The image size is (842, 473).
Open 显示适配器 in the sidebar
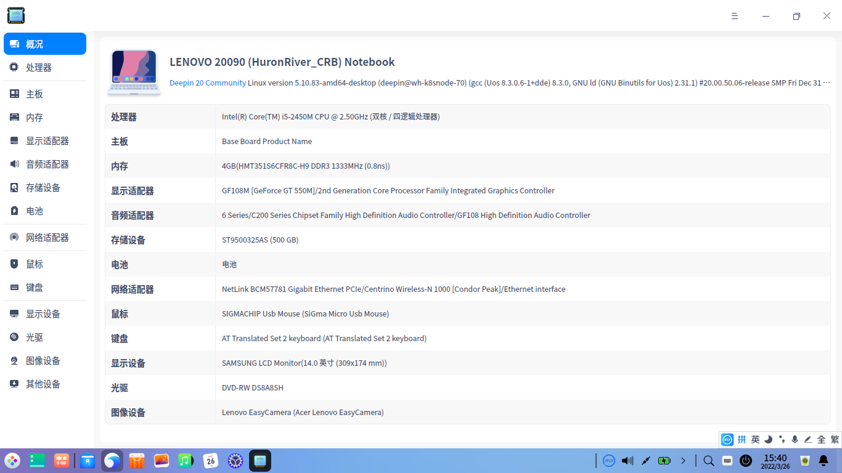45,140
